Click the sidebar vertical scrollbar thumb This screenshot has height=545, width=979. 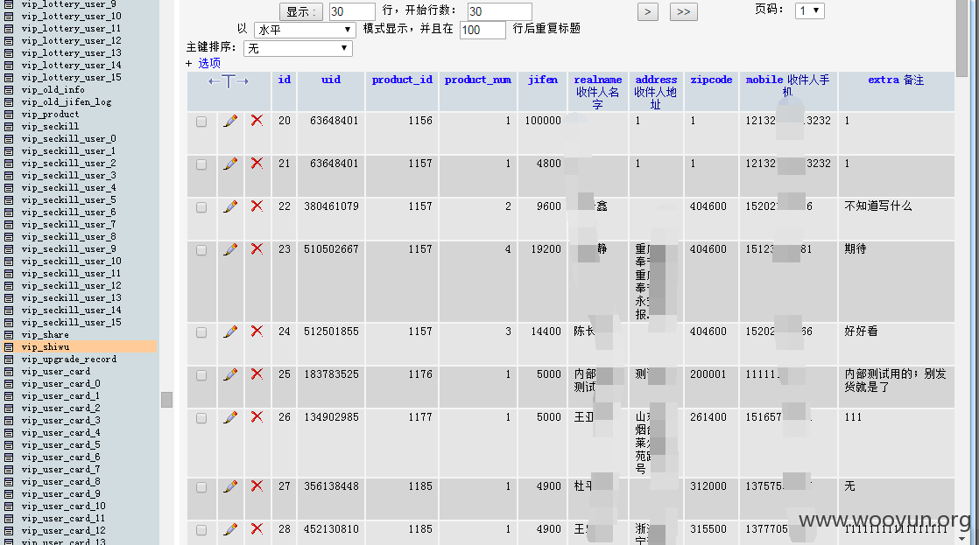pos(166,400)
